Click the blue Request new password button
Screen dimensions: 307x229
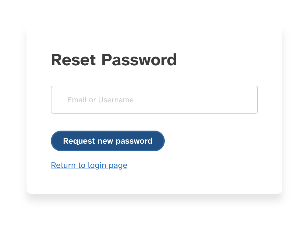pos(108,141)
